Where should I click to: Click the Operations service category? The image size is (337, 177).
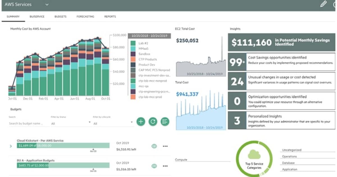pyautogui.click(x=290, y=156)
